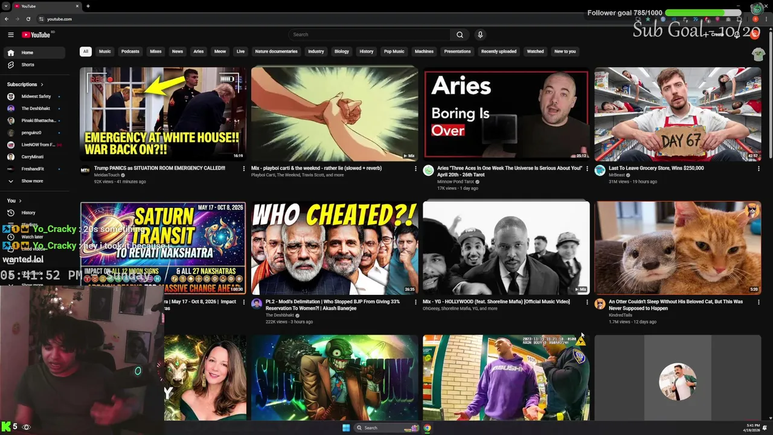Select the Meow filter chip
This screenshot has width=773, height=435.
point(220,51)
